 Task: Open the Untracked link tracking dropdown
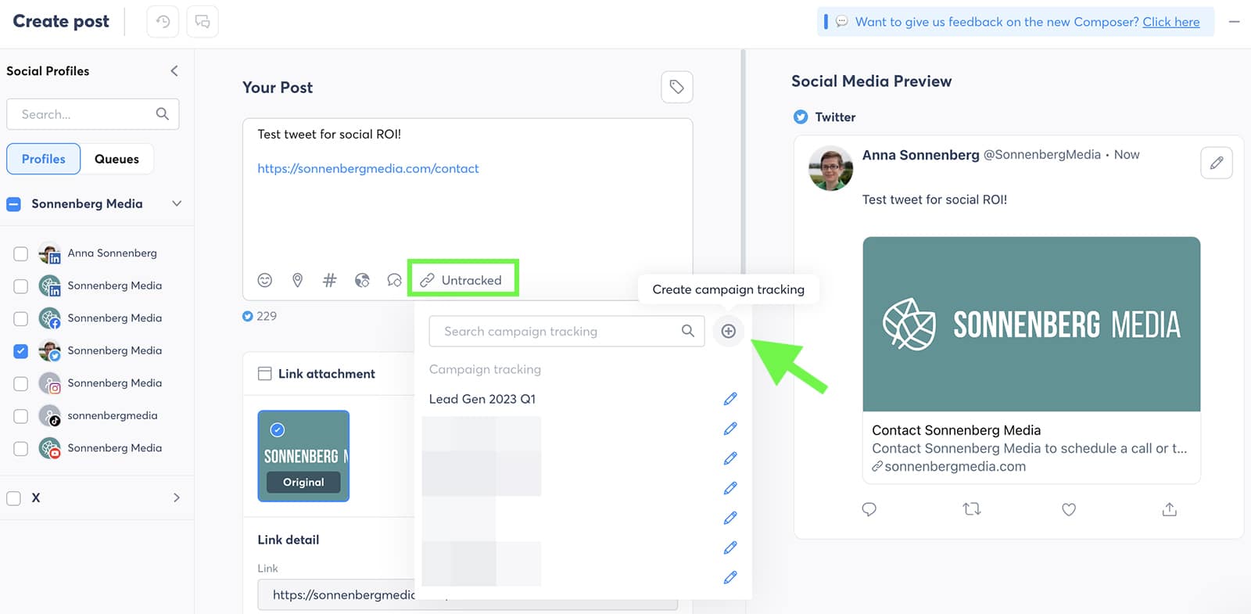[x=463, y=279]
